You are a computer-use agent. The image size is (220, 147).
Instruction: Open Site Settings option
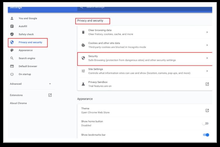coord(145,71)
